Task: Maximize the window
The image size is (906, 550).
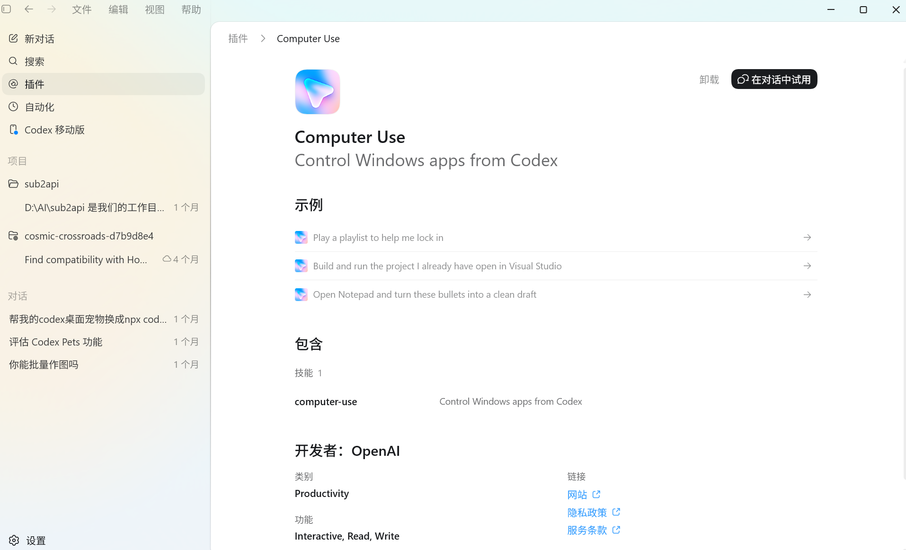Action: click(863, 9)
